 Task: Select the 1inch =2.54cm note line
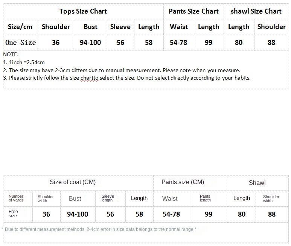coord(24,62)
